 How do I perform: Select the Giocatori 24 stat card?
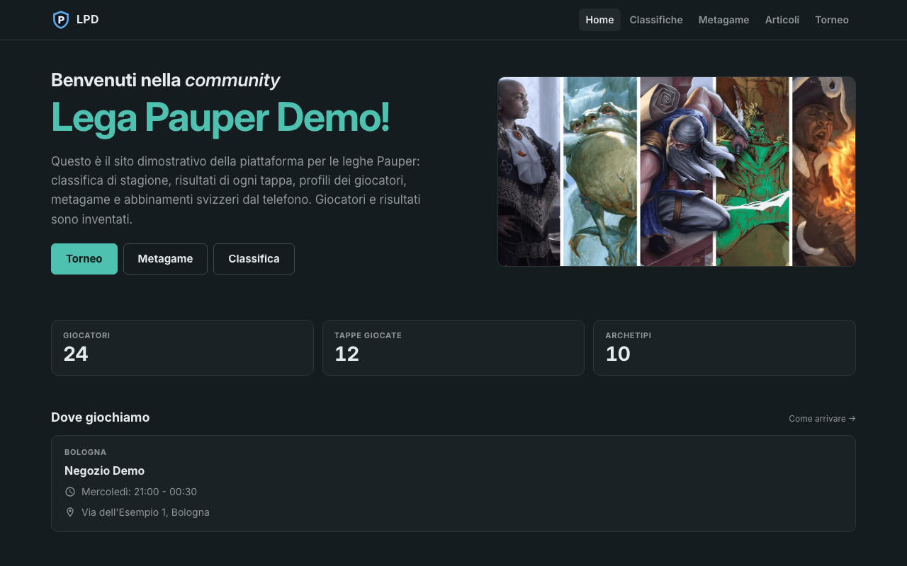[182, 347]
